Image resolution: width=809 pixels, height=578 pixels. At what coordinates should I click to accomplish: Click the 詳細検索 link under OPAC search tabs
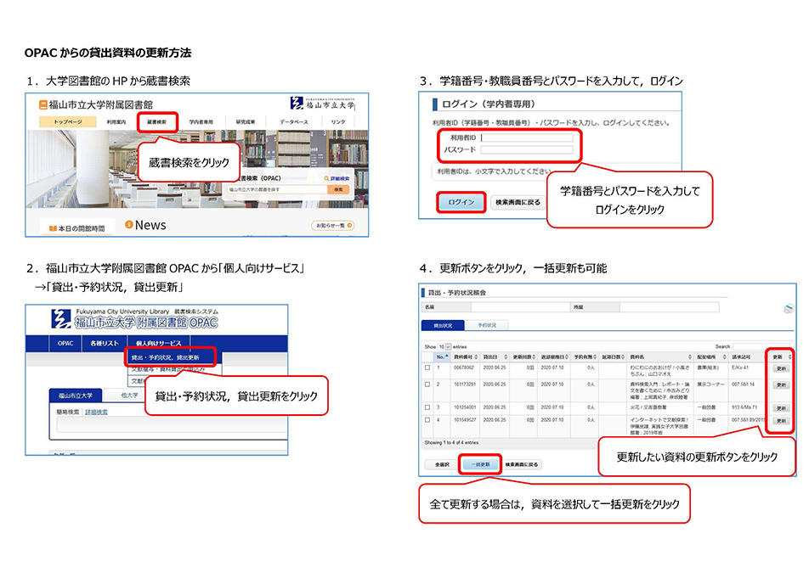click(97, 412)
